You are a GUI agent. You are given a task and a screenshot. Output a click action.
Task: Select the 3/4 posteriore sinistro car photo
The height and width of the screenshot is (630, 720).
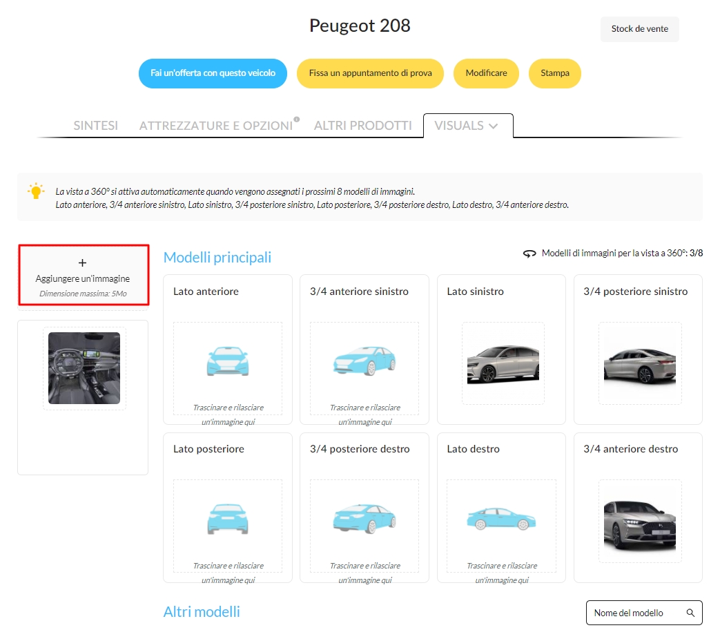(640, 366)
